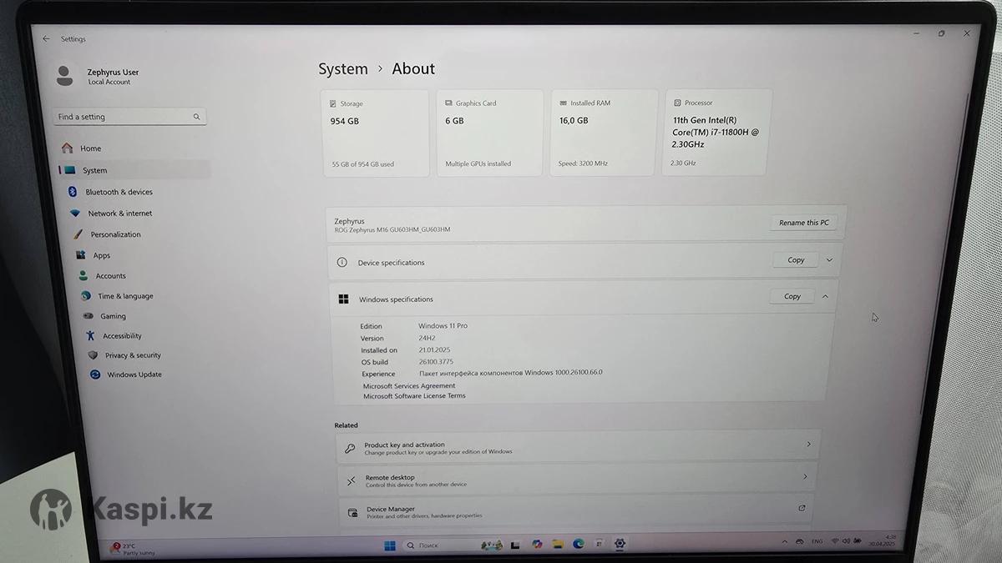Open Device Manager
The image size is (1002, 563).
(x=575, y=512)
